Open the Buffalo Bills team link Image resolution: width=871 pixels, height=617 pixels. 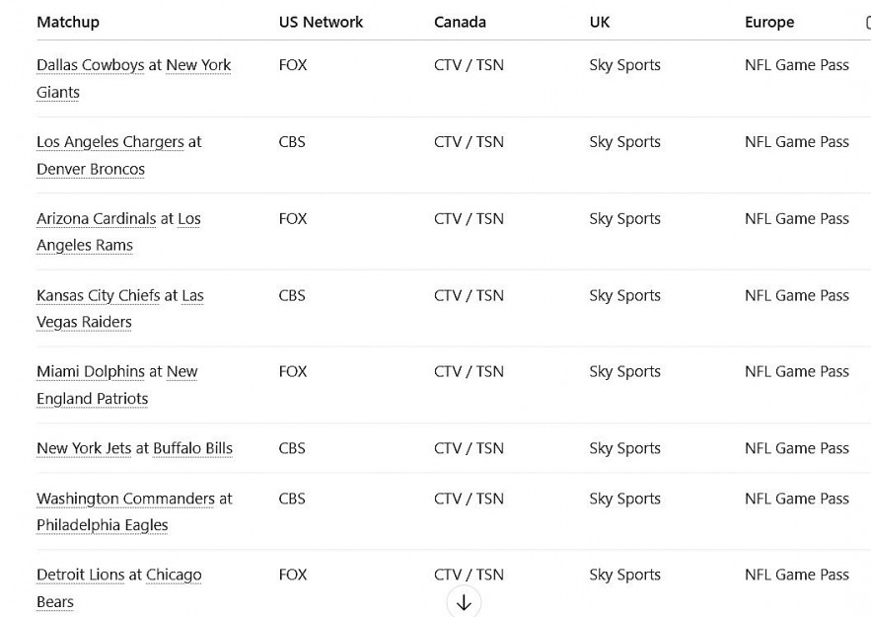click(x=191, y=447)
